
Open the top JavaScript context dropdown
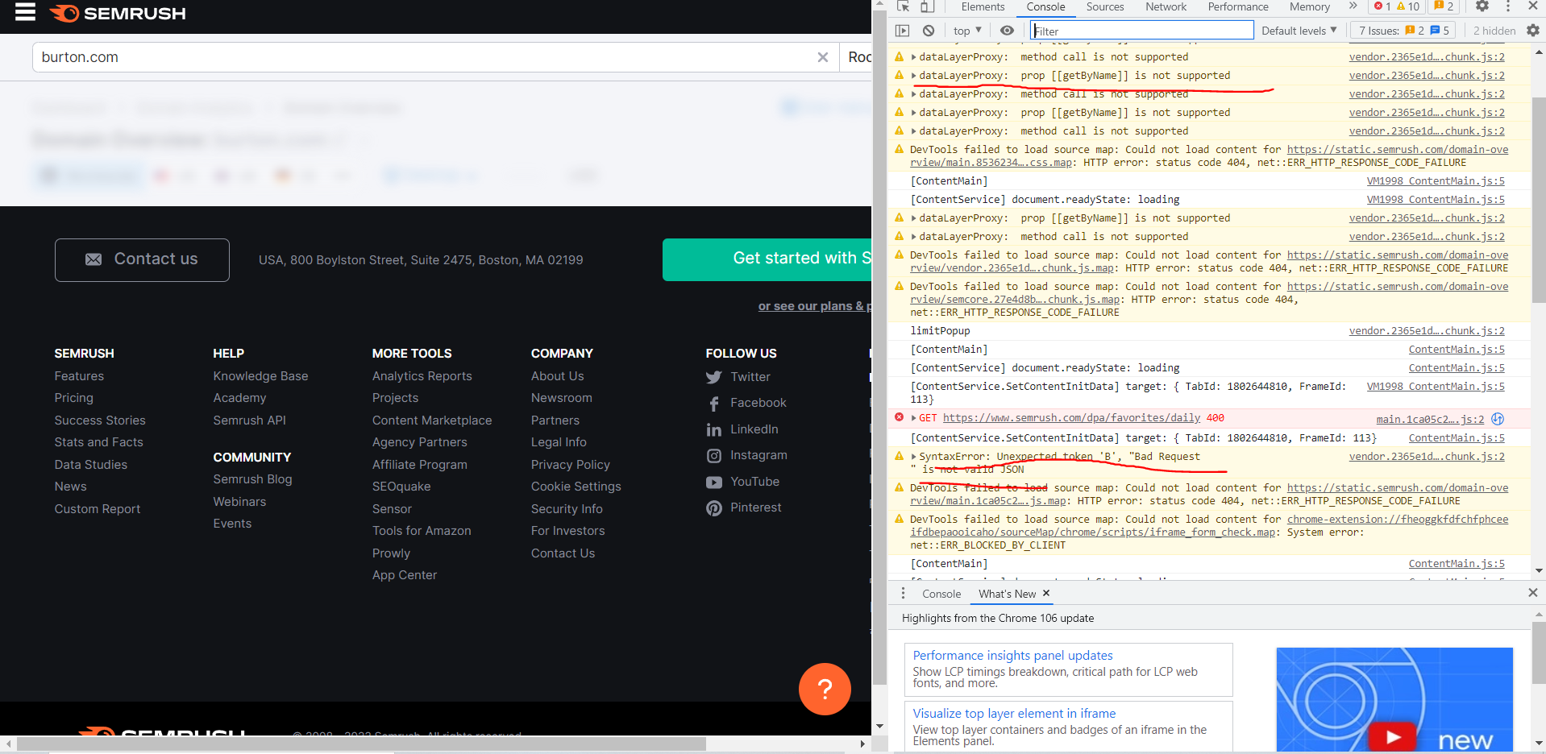[x=967, y=31]
